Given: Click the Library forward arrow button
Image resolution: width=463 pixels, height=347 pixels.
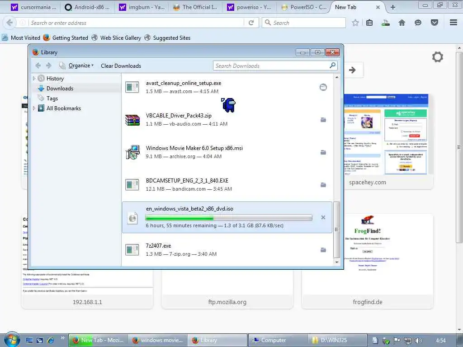Looking at the screenshot, I should click(x=49, y=66).
